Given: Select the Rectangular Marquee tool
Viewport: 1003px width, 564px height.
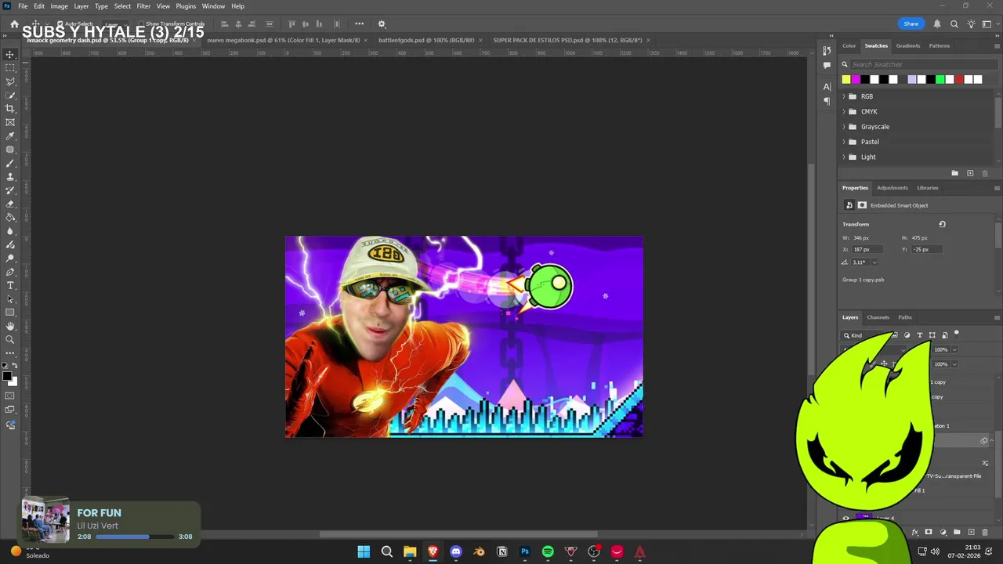Looking at the screenshot, I should click(x=10, y=68).
